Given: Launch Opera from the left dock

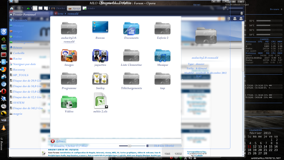Looking at the screenshot, I should [x=4, y=91].
